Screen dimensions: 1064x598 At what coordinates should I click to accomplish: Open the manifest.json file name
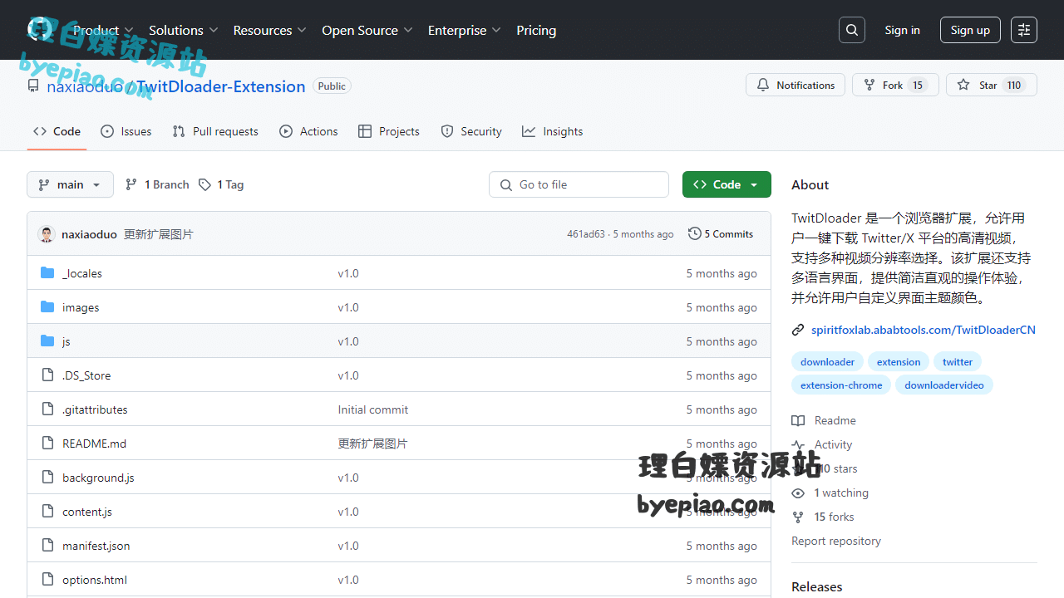[96, 546]
